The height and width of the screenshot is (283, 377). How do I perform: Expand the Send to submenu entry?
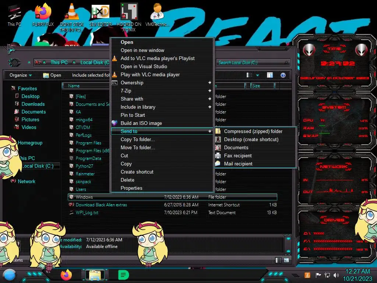pos(162,131)
